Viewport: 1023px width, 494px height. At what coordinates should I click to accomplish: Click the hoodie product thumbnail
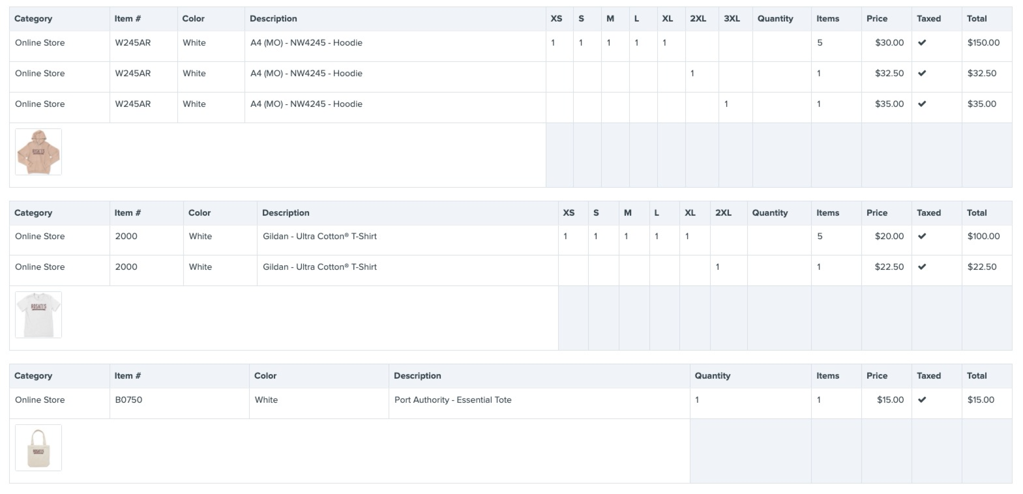38,152
